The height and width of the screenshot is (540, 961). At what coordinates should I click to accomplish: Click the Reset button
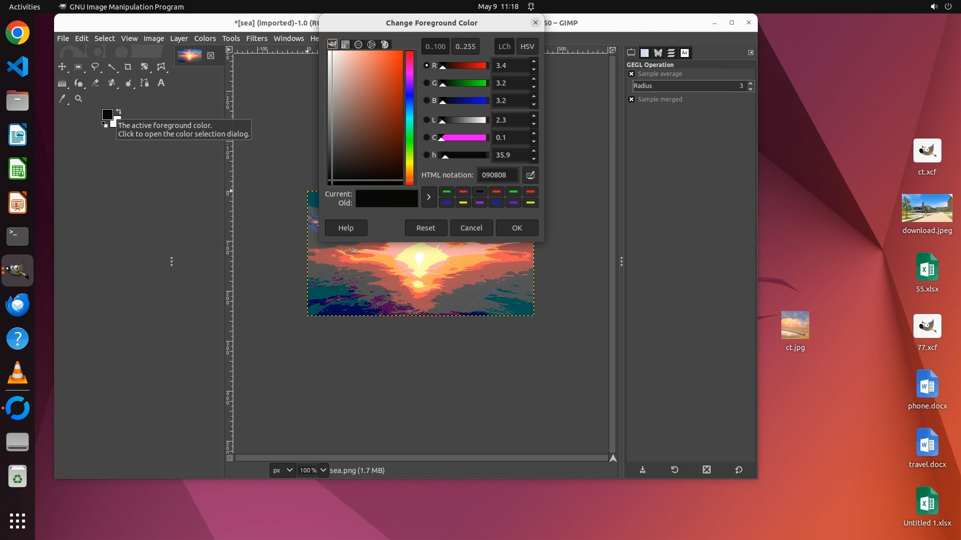(x=425, y=228)
